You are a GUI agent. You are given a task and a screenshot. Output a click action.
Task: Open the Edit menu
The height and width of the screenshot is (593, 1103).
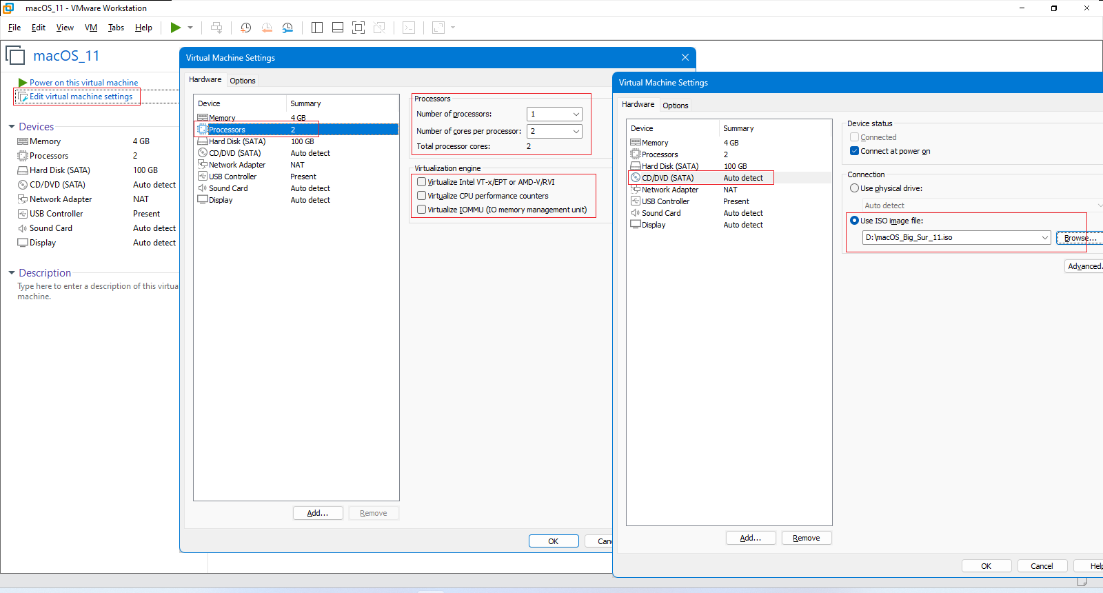(39, 28)
